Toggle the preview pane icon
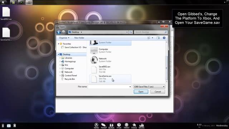Viewport: 229px width, 129px height. pyautogui.click(x=158, y=38)
